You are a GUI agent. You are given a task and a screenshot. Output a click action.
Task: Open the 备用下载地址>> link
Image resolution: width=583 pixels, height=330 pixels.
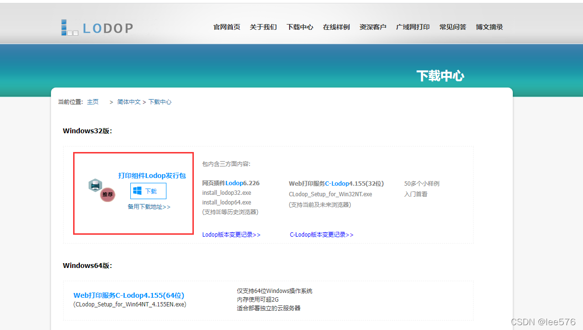(x=149, y=207)
